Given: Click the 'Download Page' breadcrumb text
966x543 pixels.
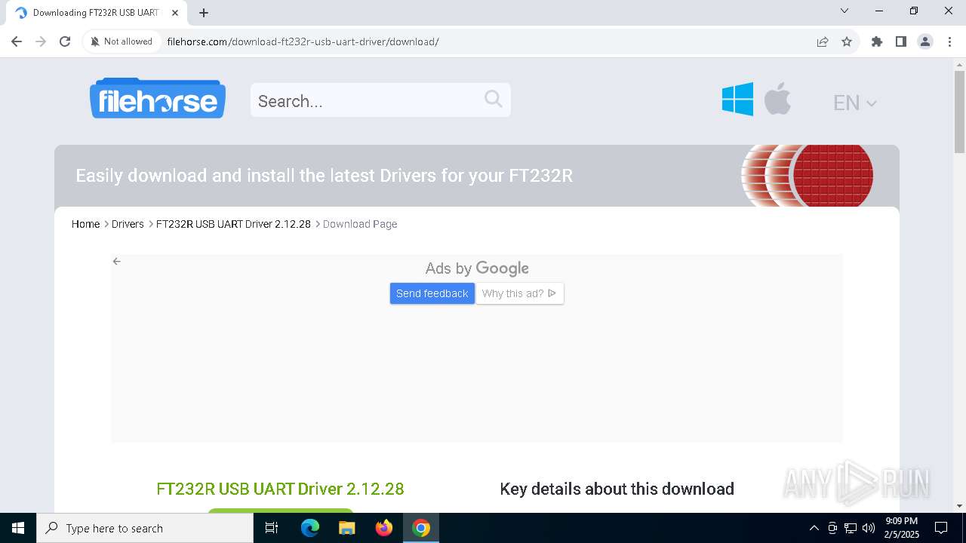Looking at the screenshot, I should (x=360, y=224).
